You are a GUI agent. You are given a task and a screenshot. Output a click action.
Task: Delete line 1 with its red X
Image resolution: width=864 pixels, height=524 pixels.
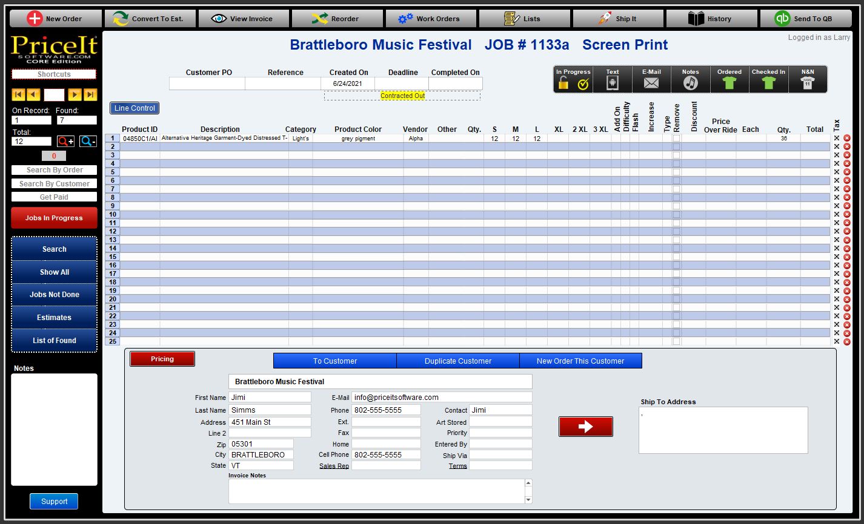[x=847, y=137]
